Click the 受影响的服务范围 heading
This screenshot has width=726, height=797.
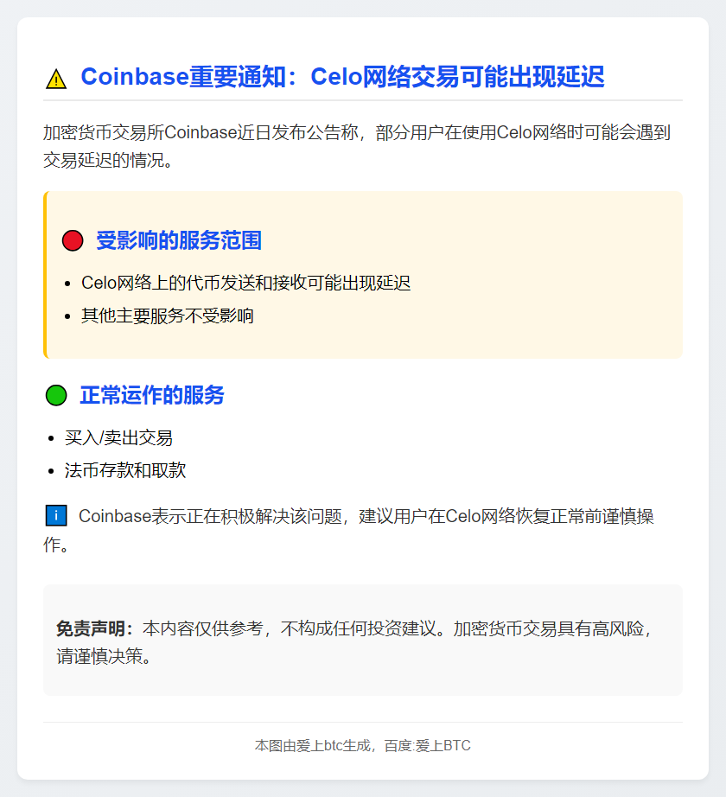click(179, 241)
